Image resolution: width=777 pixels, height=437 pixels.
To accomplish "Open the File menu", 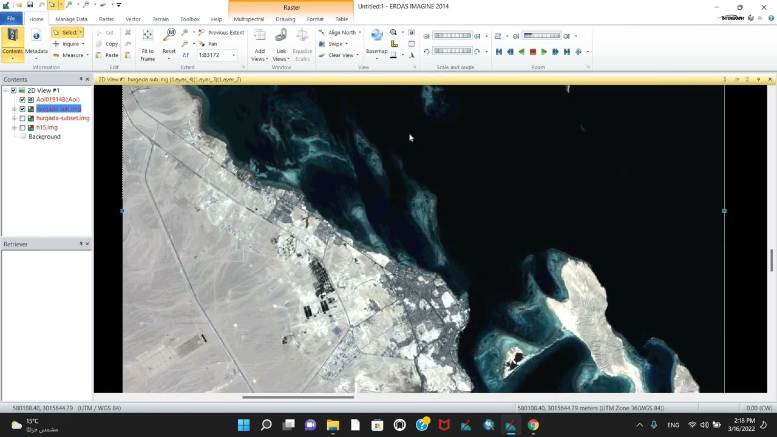I will 11,19.
